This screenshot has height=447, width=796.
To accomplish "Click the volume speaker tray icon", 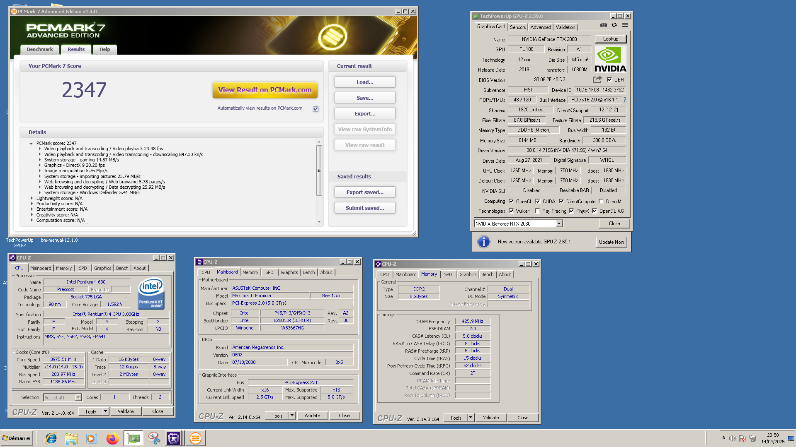I will click(x=733, y=438).
